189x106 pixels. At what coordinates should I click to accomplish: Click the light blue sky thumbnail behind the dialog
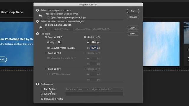(161, 44)
